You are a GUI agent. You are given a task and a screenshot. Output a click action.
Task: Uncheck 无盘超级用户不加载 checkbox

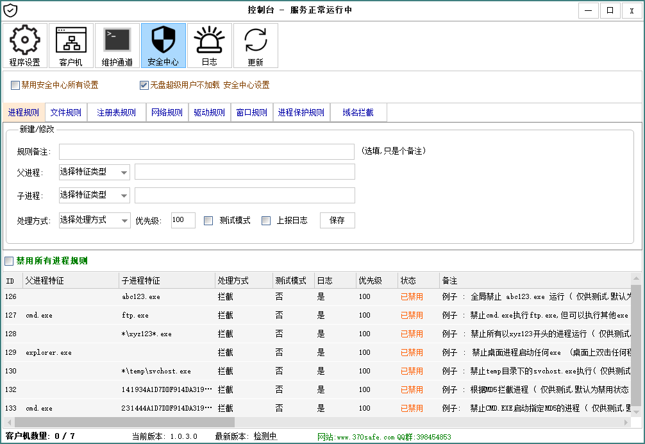[144, 85]
